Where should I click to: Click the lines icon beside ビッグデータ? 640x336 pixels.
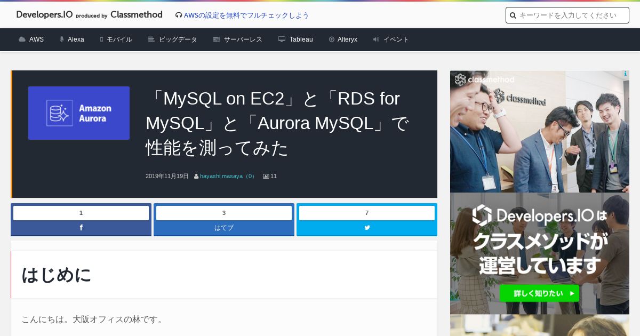[151, 39]
